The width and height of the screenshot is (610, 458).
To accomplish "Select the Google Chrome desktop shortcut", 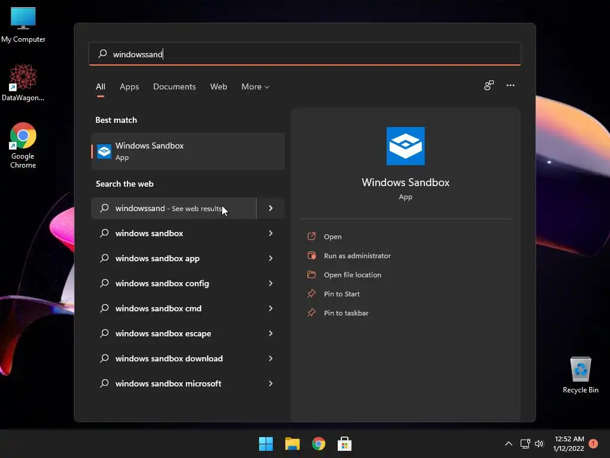I will pos(23,146).
